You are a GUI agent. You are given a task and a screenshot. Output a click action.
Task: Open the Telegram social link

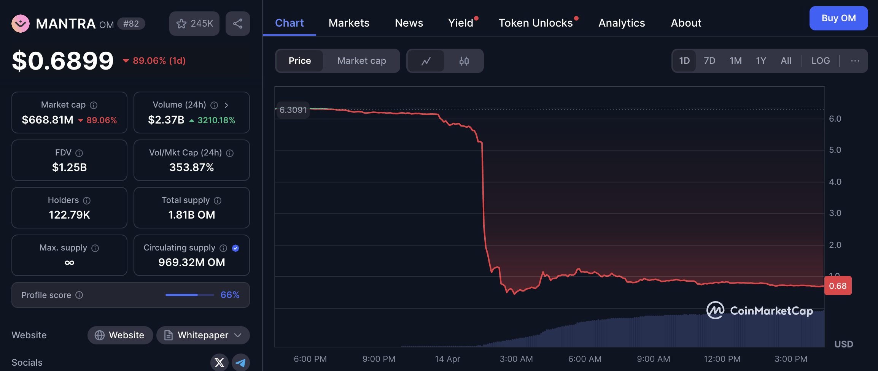[x=240, y=362]
